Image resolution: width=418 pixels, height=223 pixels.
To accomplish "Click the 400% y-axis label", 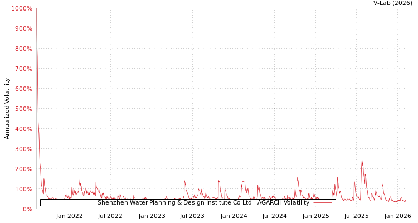I will [x=23, y=129].
